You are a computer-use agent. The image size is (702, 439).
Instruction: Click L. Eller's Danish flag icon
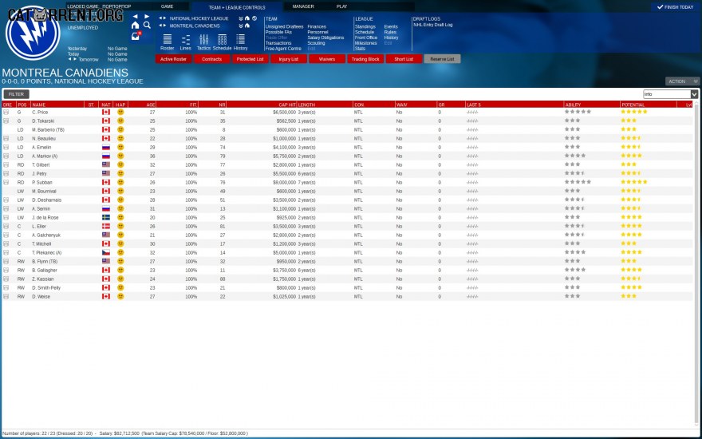click(106, 226)
